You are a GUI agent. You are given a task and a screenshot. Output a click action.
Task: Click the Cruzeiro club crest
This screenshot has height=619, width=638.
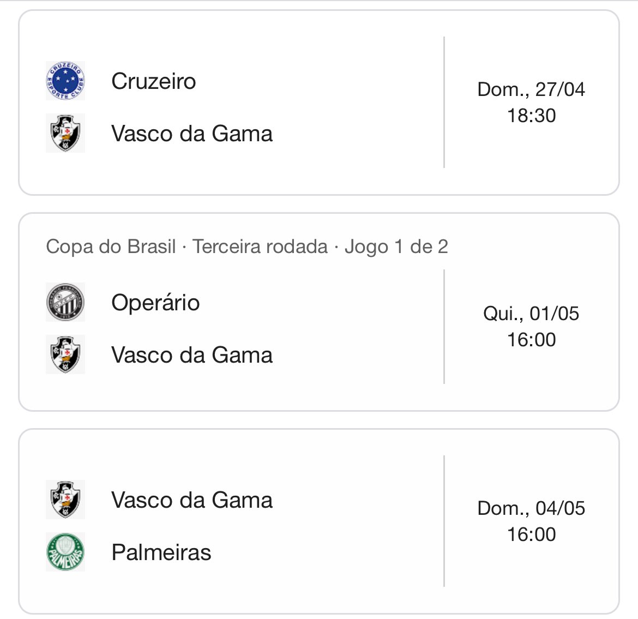65,81
